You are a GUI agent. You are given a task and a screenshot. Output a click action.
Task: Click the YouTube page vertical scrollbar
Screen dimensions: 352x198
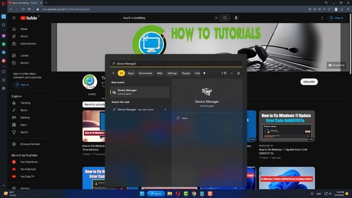pyautogui.click(x=351, y=44)
